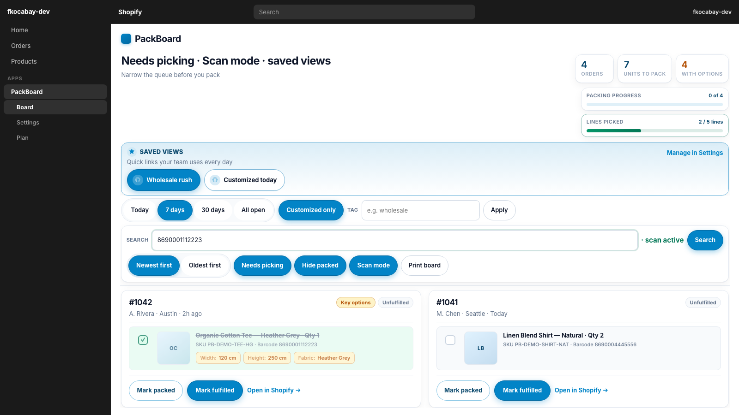Toggle the Hide packed filter
739x415 pixels.
click(320, 266)
